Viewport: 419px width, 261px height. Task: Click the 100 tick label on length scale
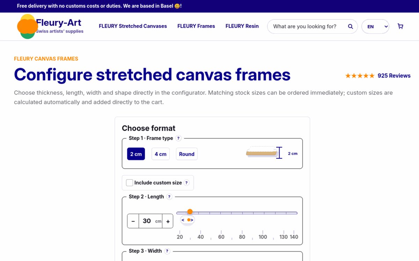coord(263,237)
